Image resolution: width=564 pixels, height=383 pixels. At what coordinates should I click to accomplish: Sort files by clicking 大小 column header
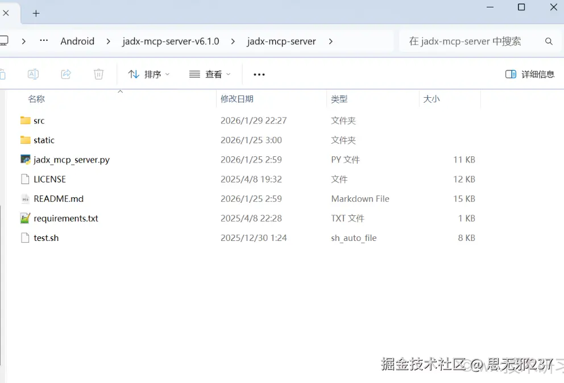(432, 98)
